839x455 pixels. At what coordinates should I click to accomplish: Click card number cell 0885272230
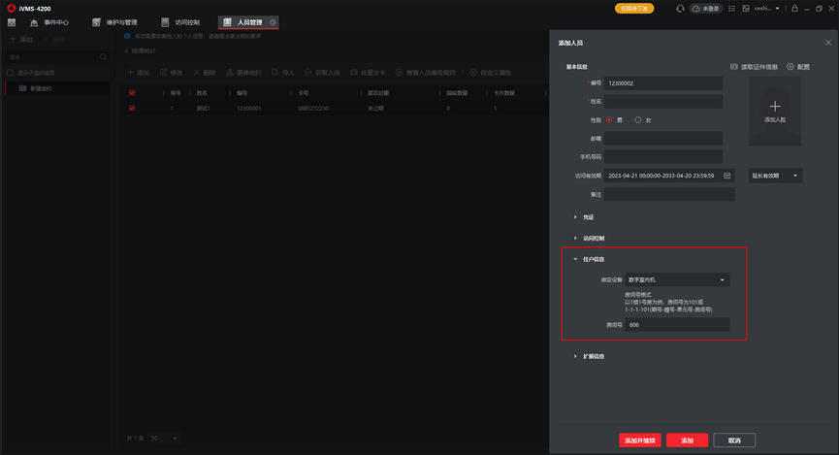(x=313, y=108)
